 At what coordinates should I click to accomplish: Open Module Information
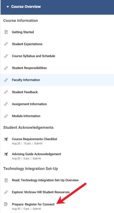(x=26, y=116)
